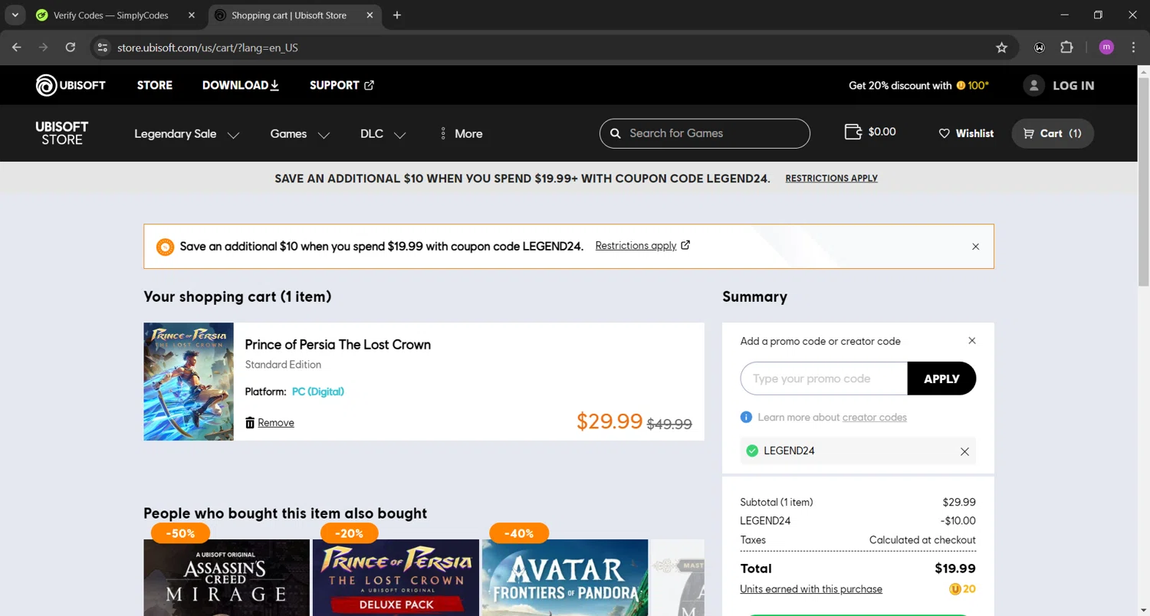Click the PC (Digital) platform label
Viewport: 1150px width, 616px height.
pos(318,392)
